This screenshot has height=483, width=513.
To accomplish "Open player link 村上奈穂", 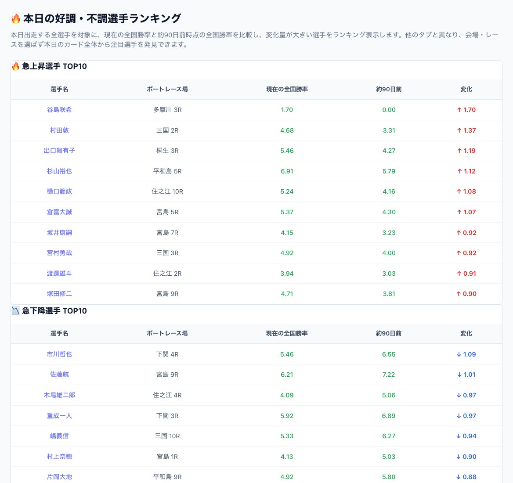I will [59, 457].
